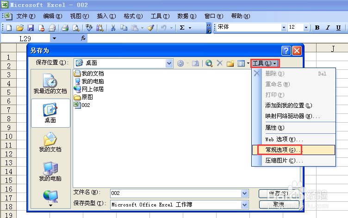Toggle Underline formatting button
The width and height of the screenshot is (348, 218).
click(338, 28)
